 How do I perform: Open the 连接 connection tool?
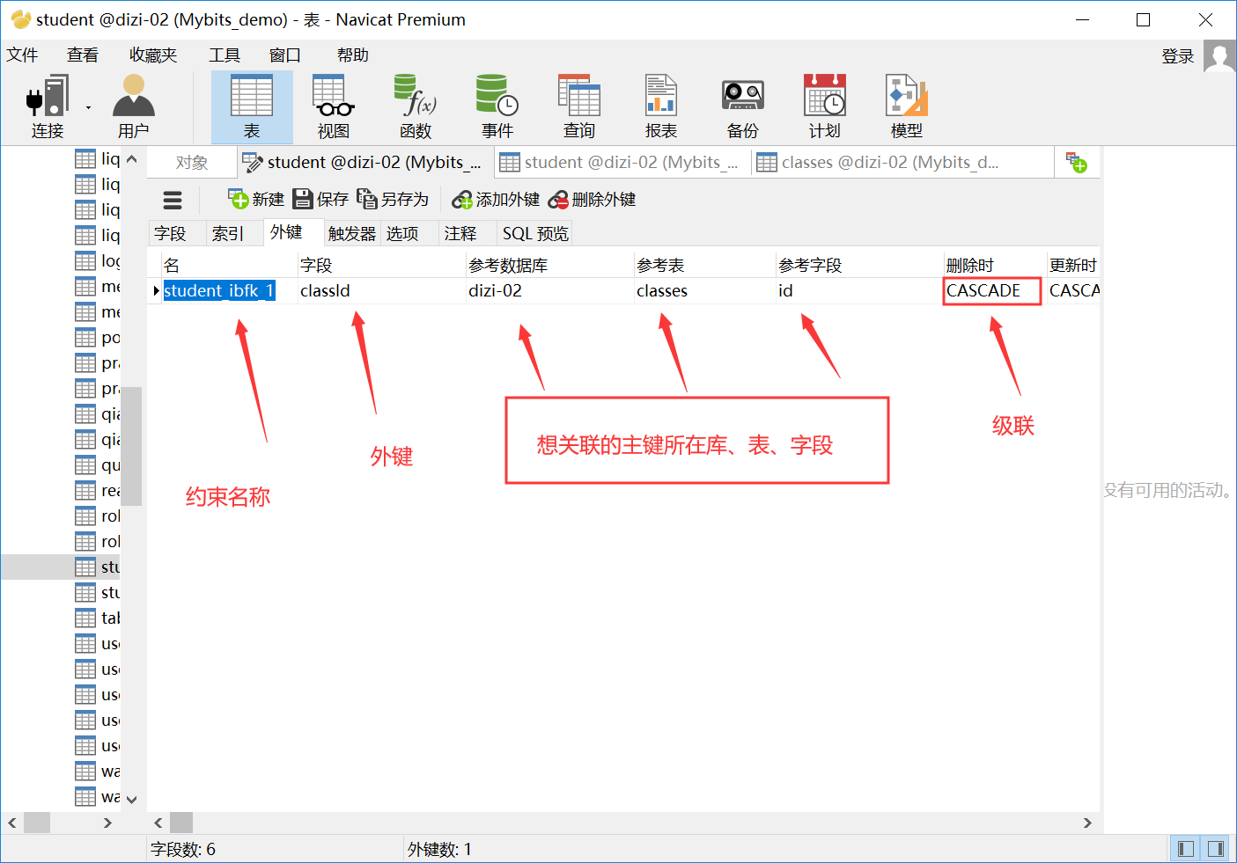coord(48,106)
